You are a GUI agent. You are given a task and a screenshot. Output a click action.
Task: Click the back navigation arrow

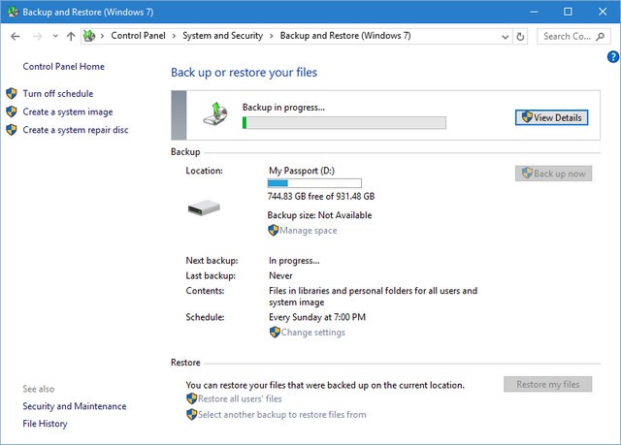coord(16,37)
